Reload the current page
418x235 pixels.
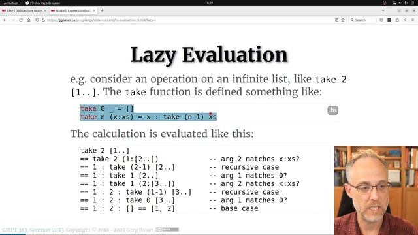click(21, 20)
